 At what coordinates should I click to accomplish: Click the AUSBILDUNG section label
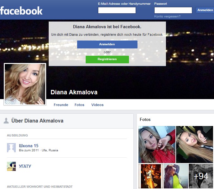pyautogui.click(x=17, y=135)
